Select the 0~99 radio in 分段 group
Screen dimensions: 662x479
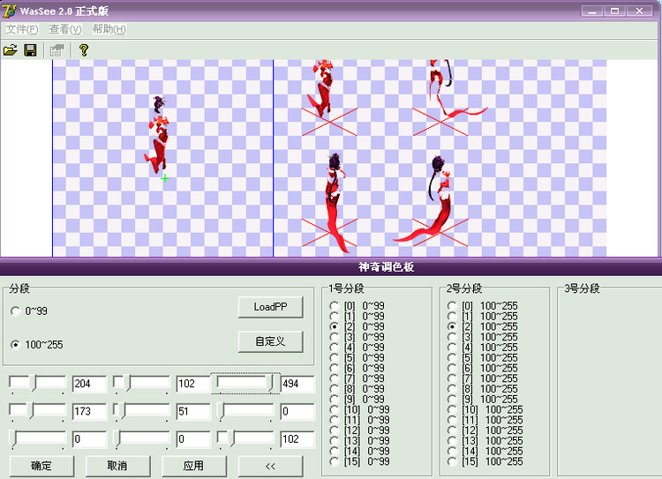click(29, 311)
